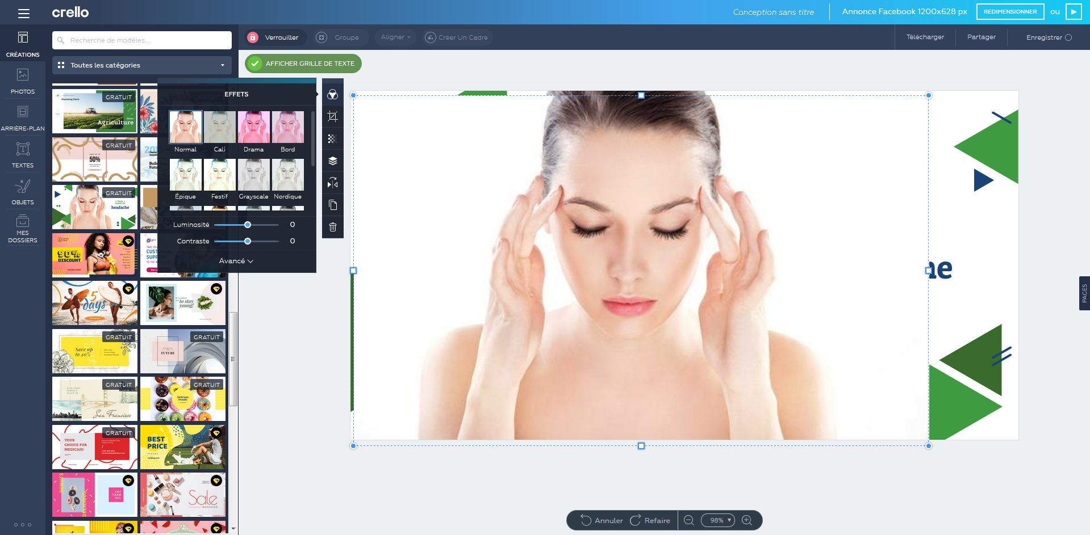This screenshot has width=1090, height=535.
Task: Expand the Toutes les catégories dropdown
Action: coord(142,65)
